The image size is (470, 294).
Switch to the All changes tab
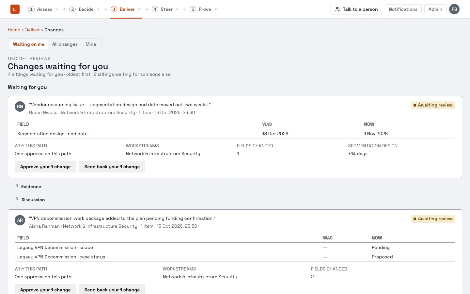click(65, 44)
